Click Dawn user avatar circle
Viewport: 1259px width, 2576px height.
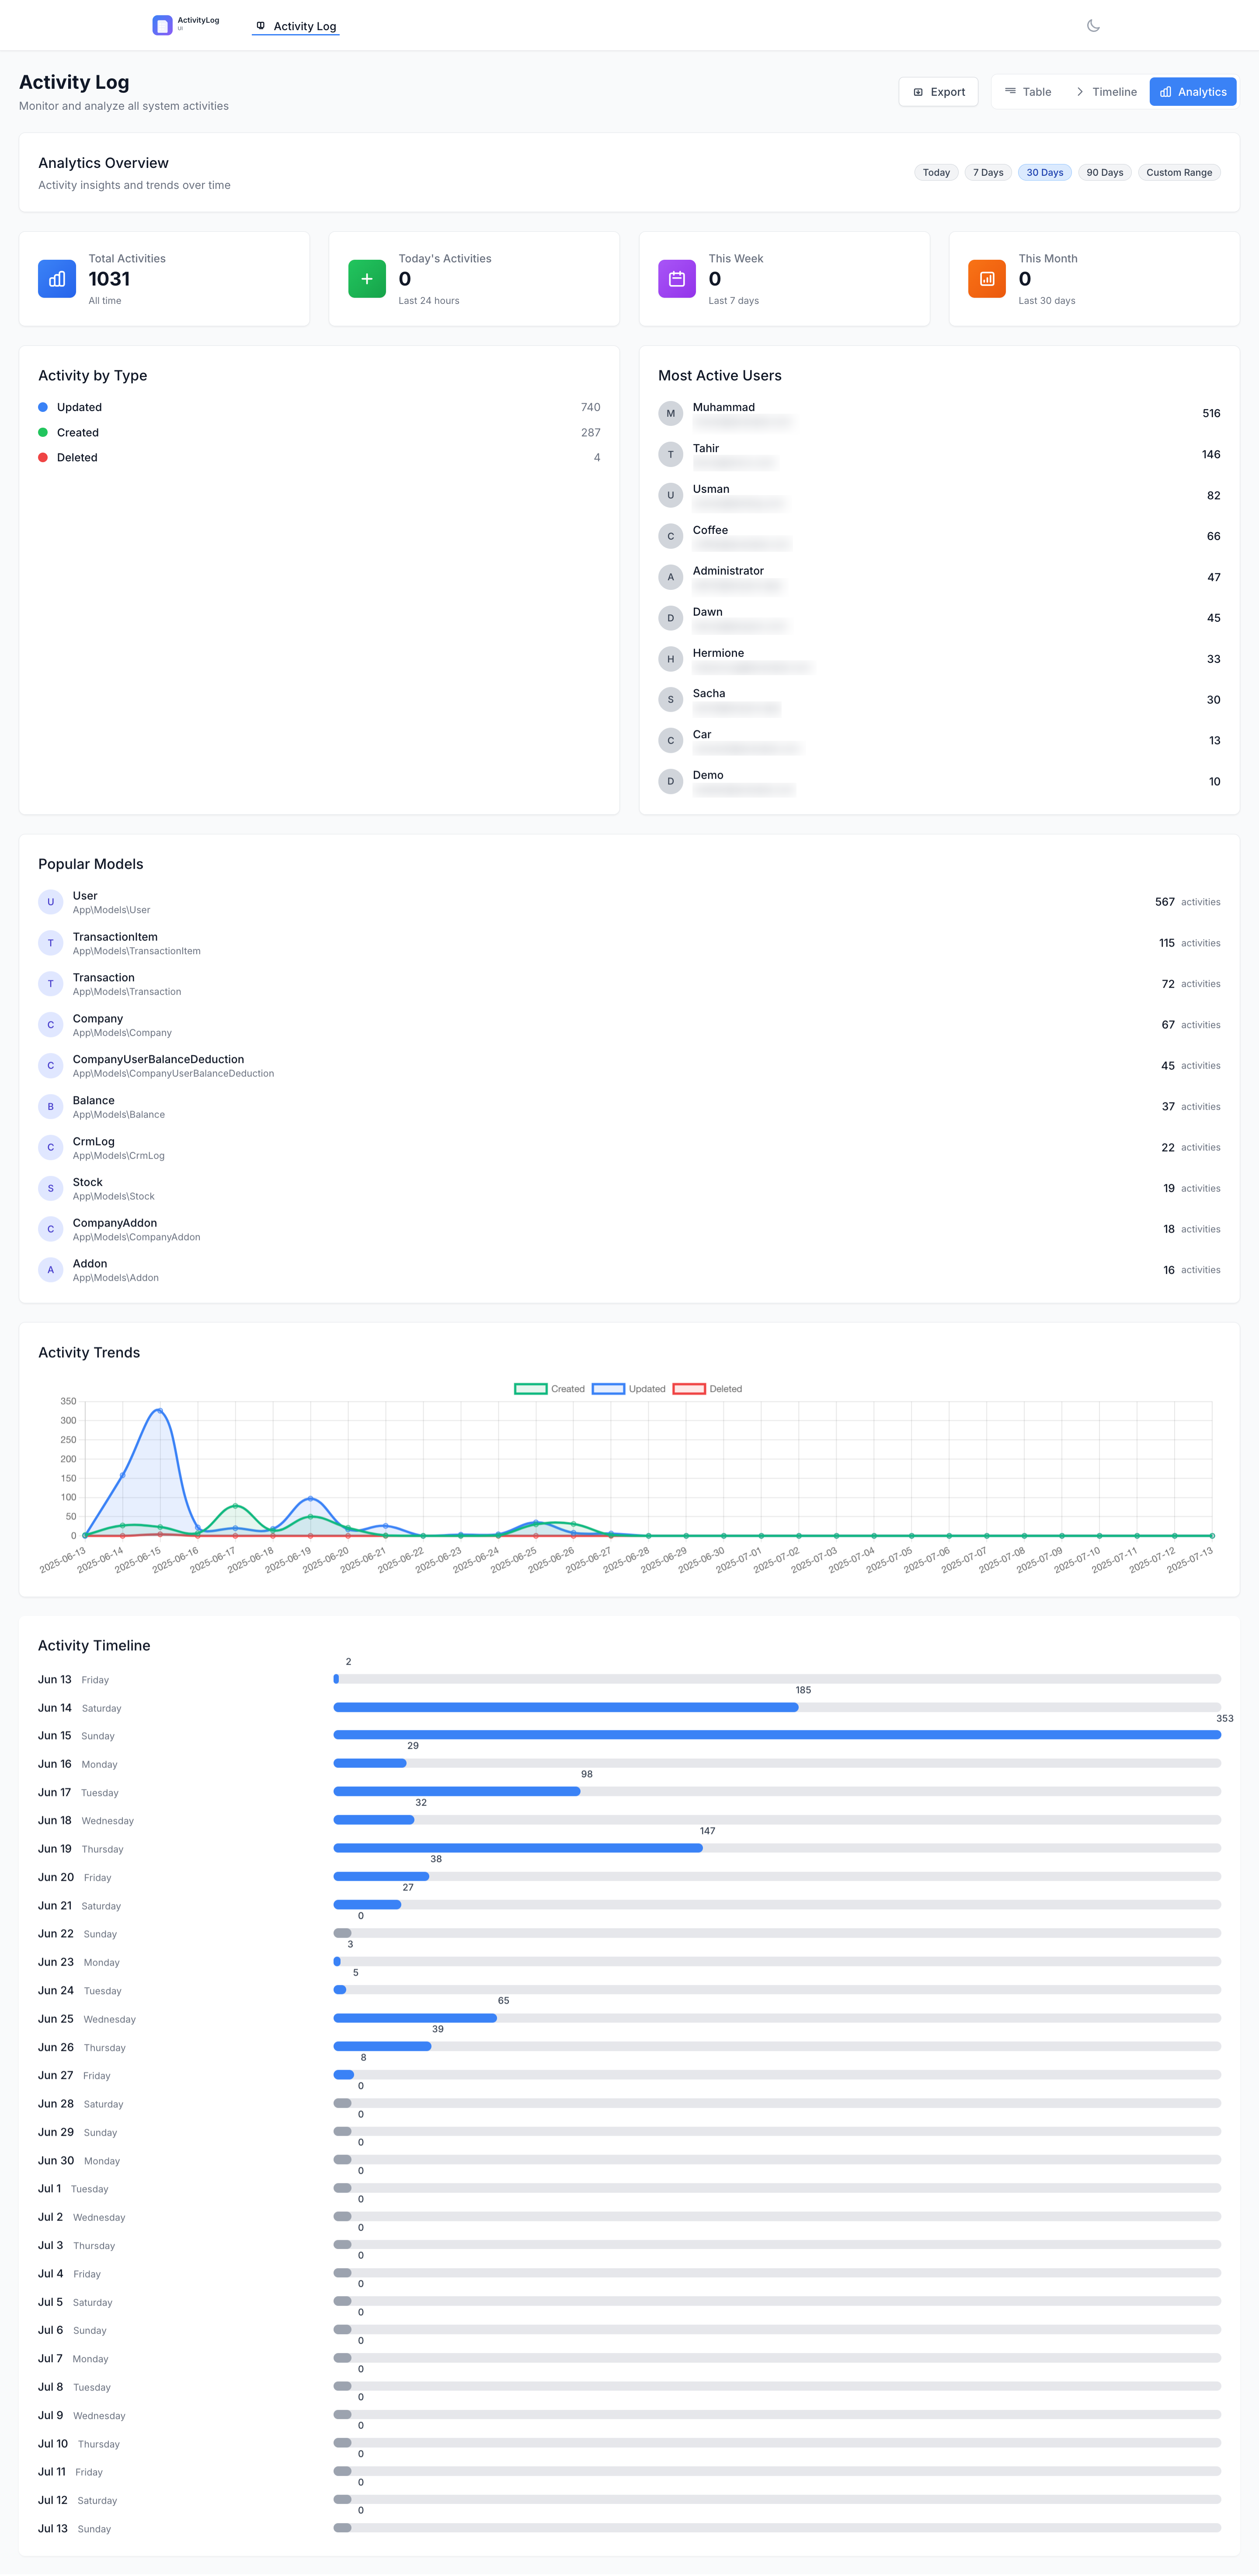671,618
